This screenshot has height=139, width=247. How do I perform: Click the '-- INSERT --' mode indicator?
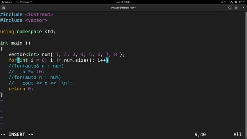click(17, 134)
